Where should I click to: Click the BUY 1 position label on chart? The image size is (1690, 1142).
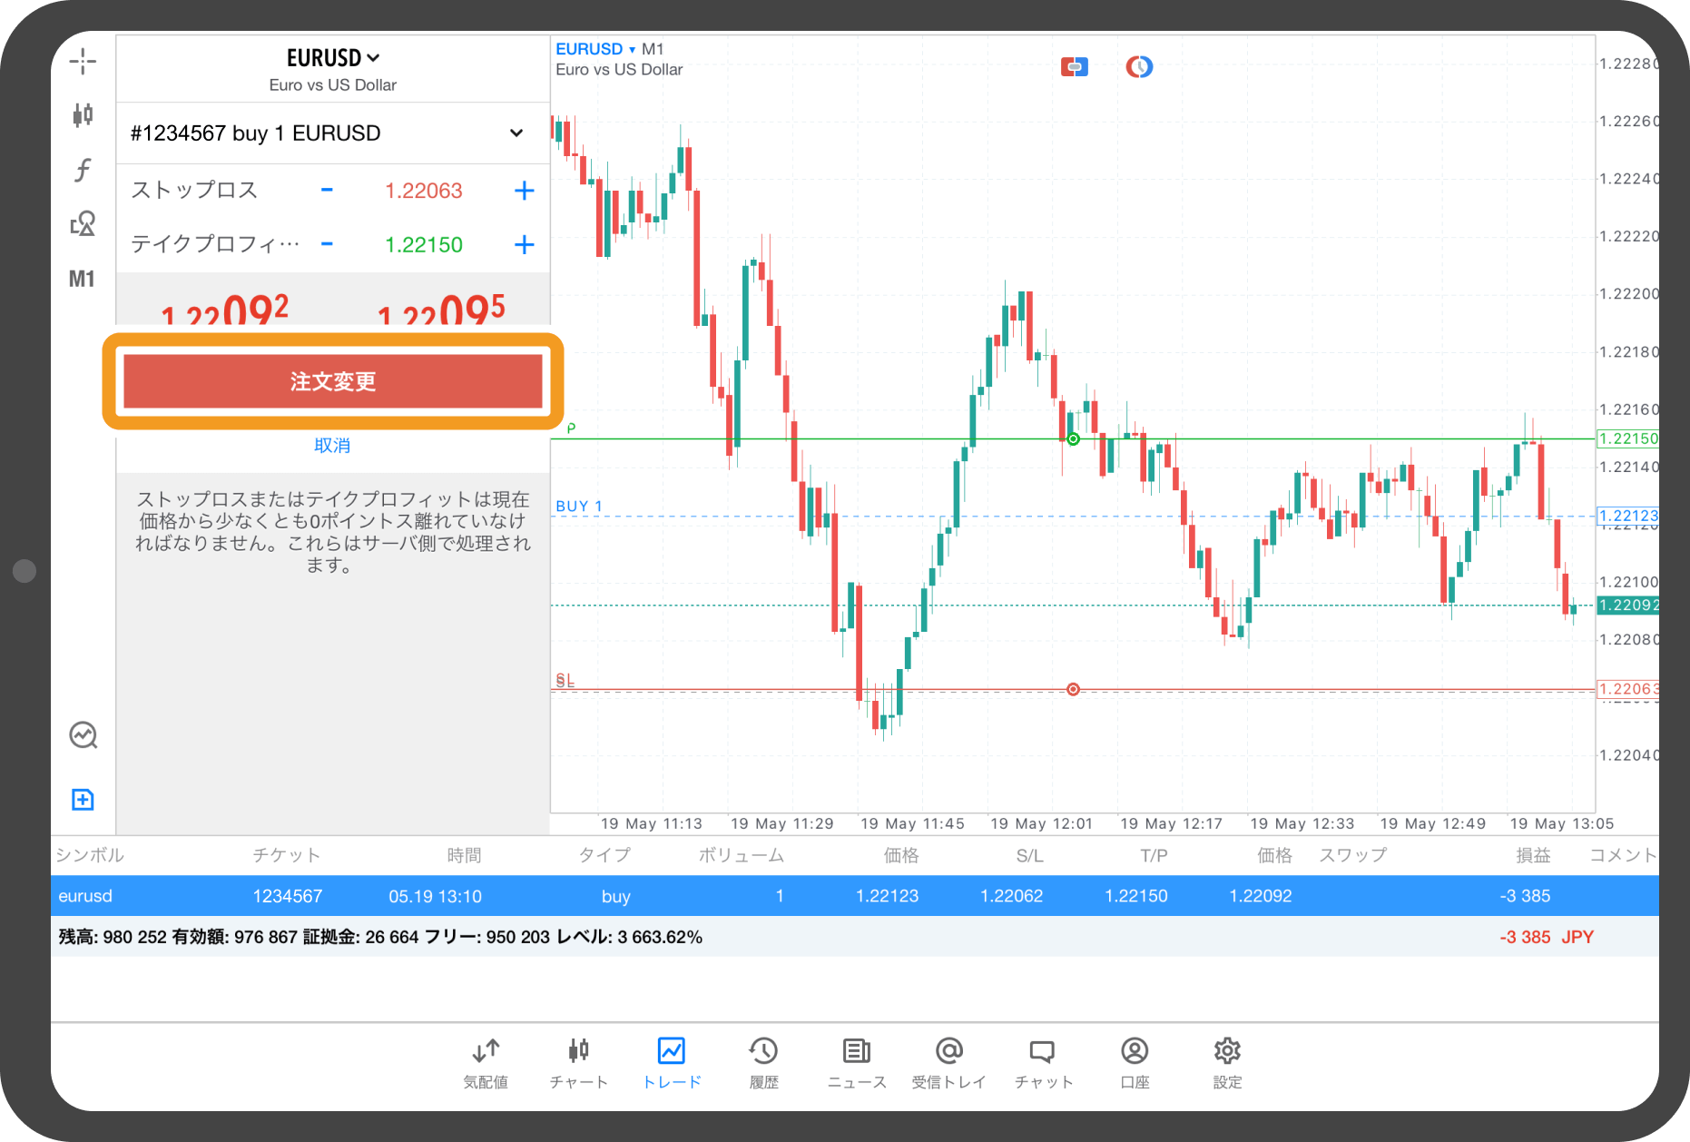point(579,507)
